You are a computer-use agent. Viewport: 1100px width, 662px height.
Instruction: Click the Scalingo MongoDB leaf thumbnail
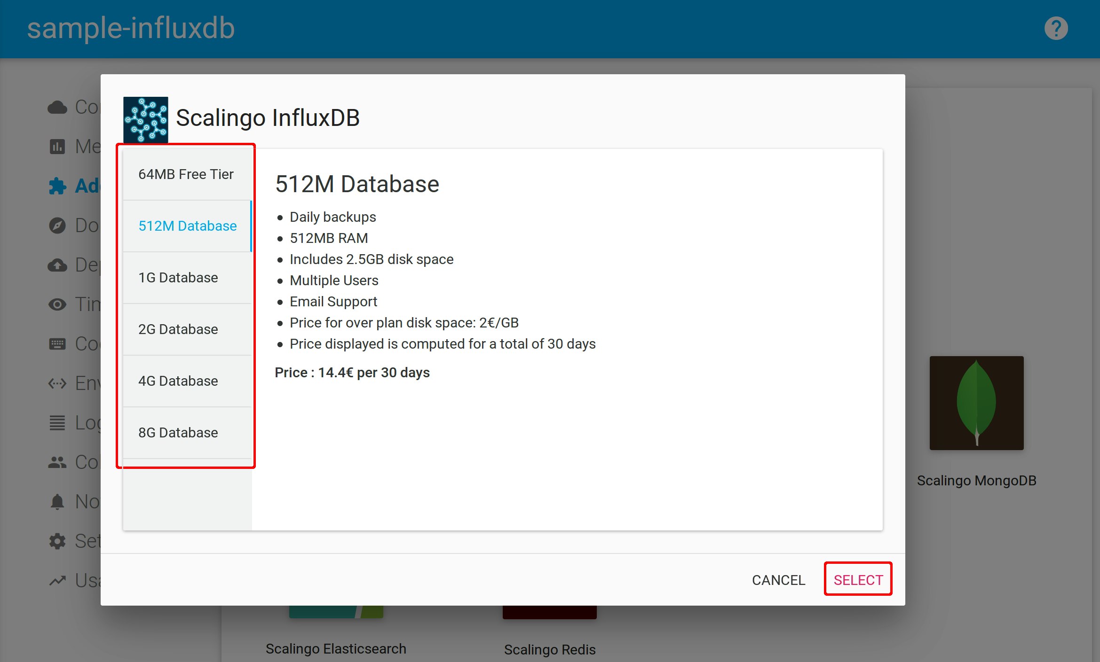(976, 403)
